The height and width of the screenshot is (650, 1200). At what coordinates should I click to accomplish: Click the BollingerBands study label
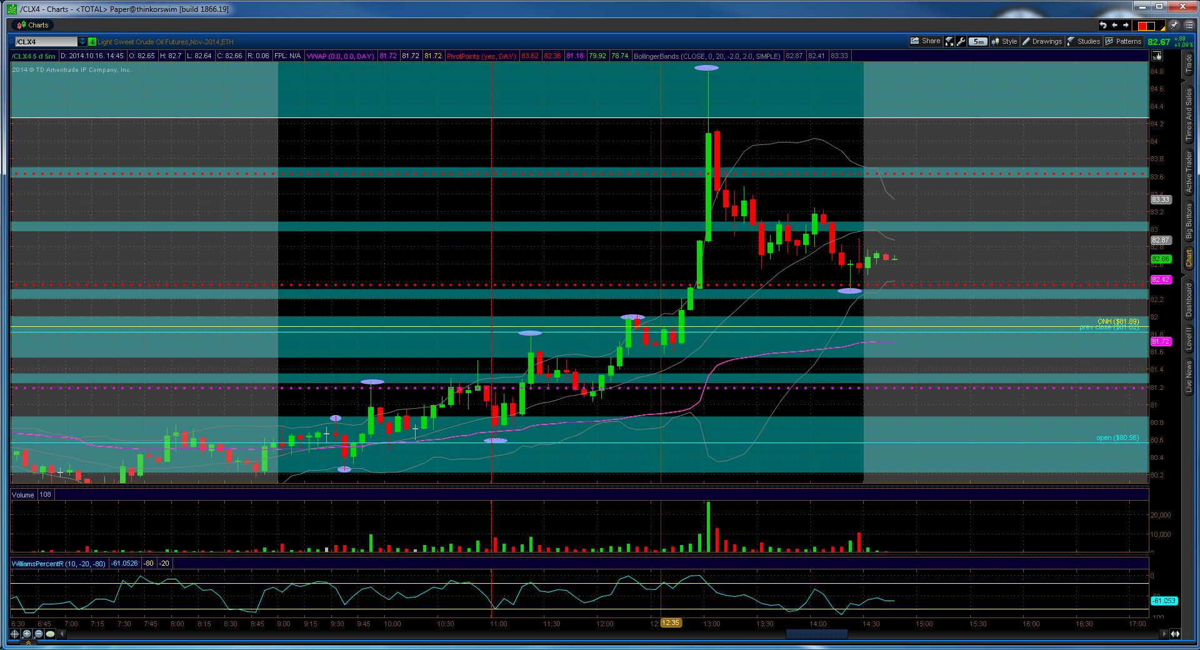point(707,56)
